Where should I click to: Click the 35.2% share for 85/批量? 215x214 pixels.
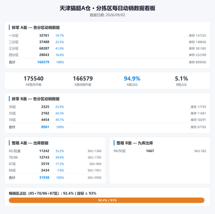60,151
